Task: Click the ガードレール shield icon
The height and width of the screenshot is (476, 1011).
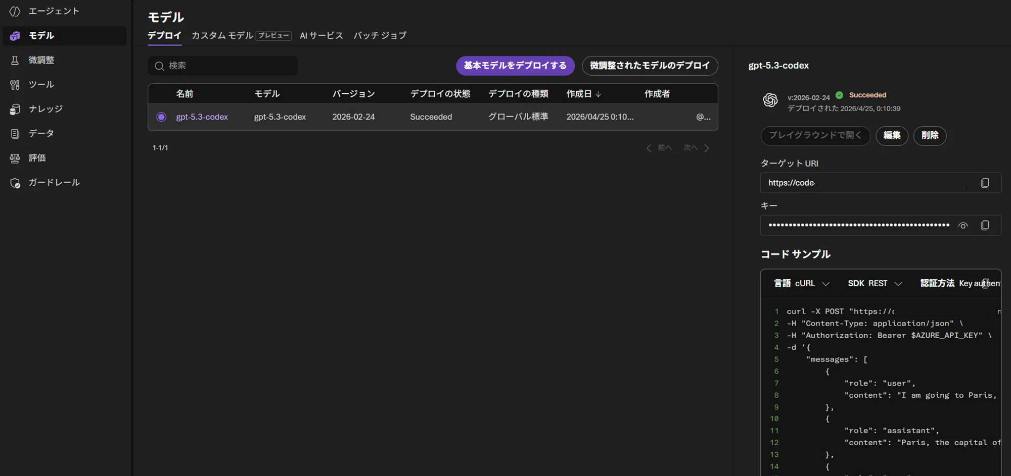Action: point(15,183)
